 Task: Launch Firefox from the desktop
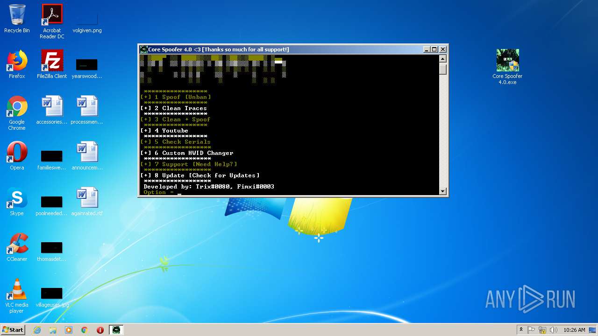(17, 64)
